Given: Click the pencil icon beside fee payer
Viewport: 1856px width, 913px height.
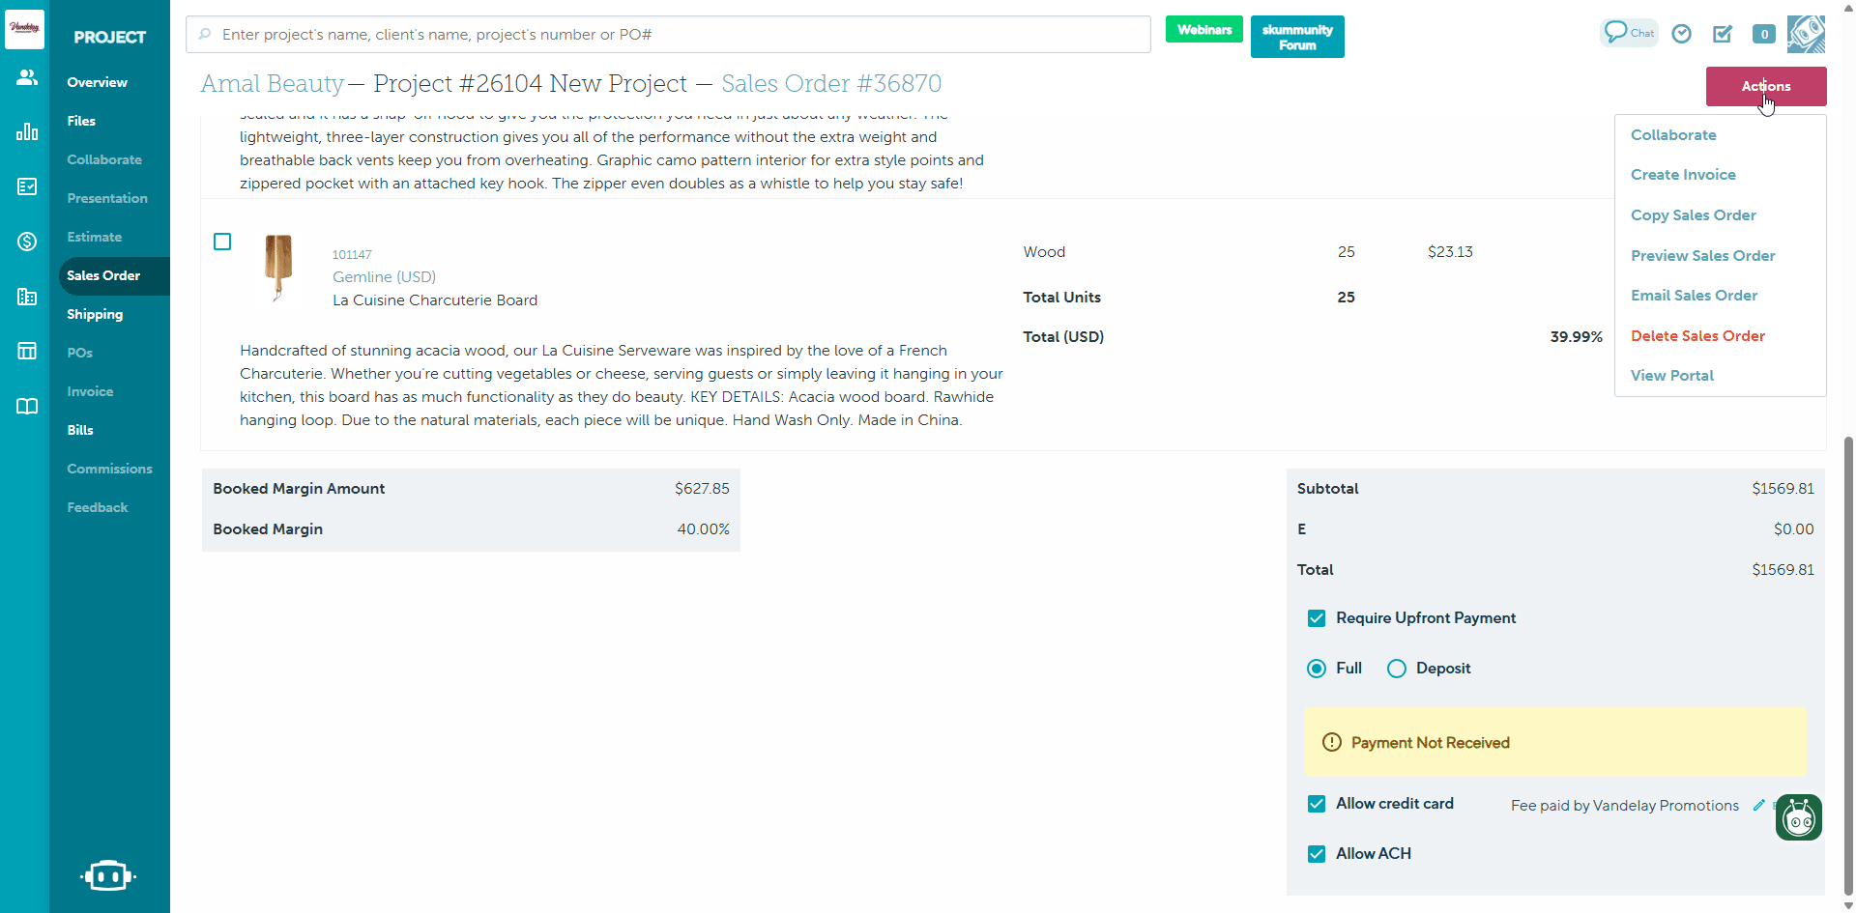Looking at the screenshot, I should [1758, 805].
